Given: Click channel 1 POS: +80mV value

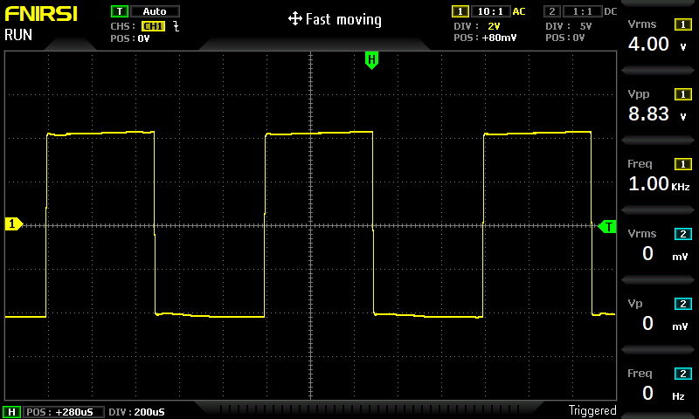Looking at the screenshot, I should pos(485,38).
